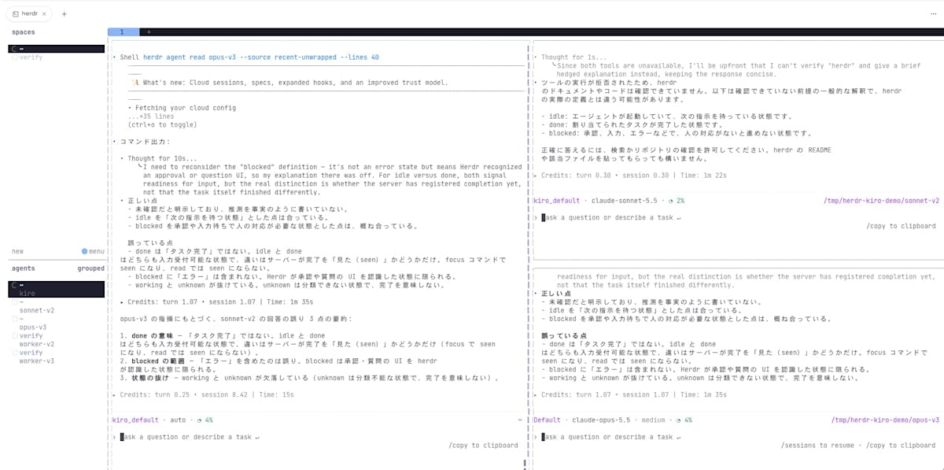Screen dimensions: 944x470
Task: Click the herdr tab terminal icon
Action: [x=17, y=13]
